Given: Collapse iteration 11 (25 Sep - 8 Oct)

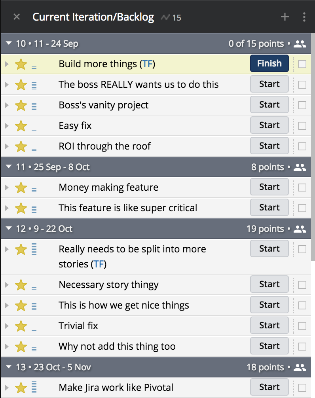Looking at the screenshot, I should 9,167.
